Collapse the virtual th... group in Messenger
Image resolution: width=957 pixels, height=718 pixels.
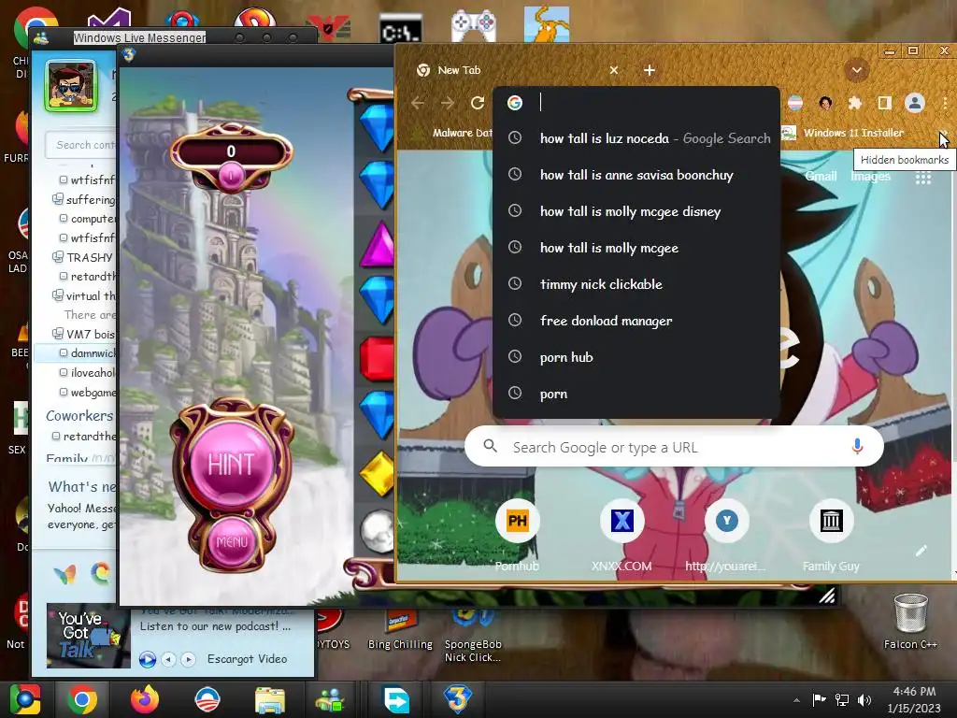coord(57,295)
